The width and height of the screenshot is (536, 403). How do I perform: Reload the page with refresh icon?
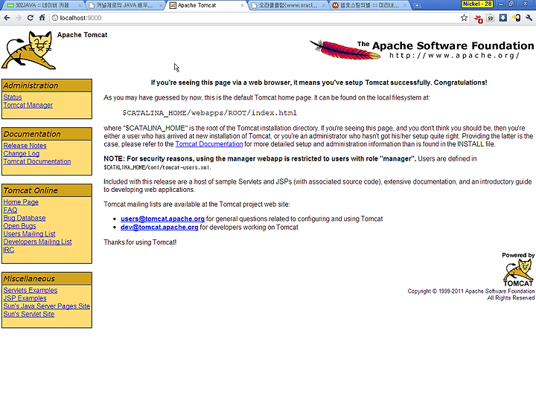(x=30, y=18)
